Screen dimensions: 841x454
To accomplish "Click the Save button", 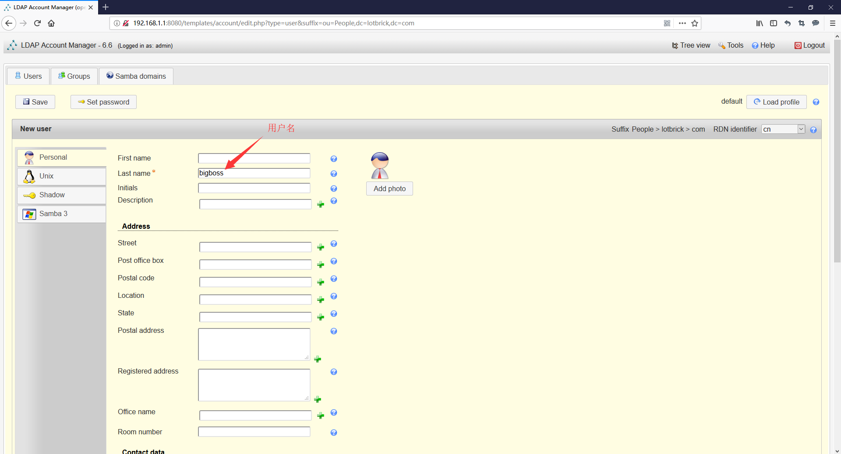I will (35, 102).
